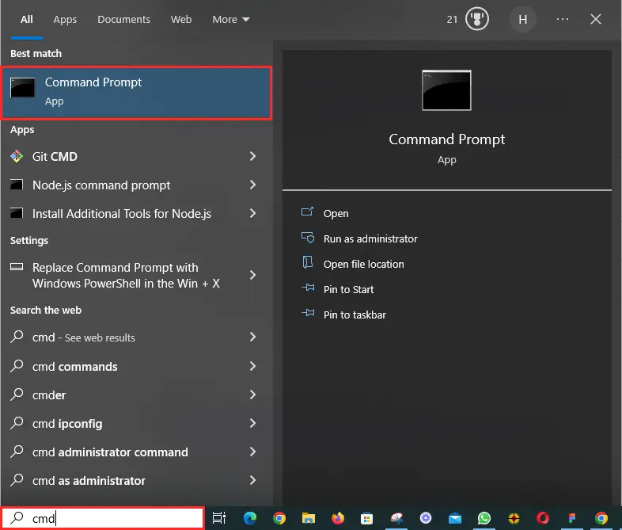
Task: Expand the cmd commands suggestion arrow
Action: click(x=252, y=366)
